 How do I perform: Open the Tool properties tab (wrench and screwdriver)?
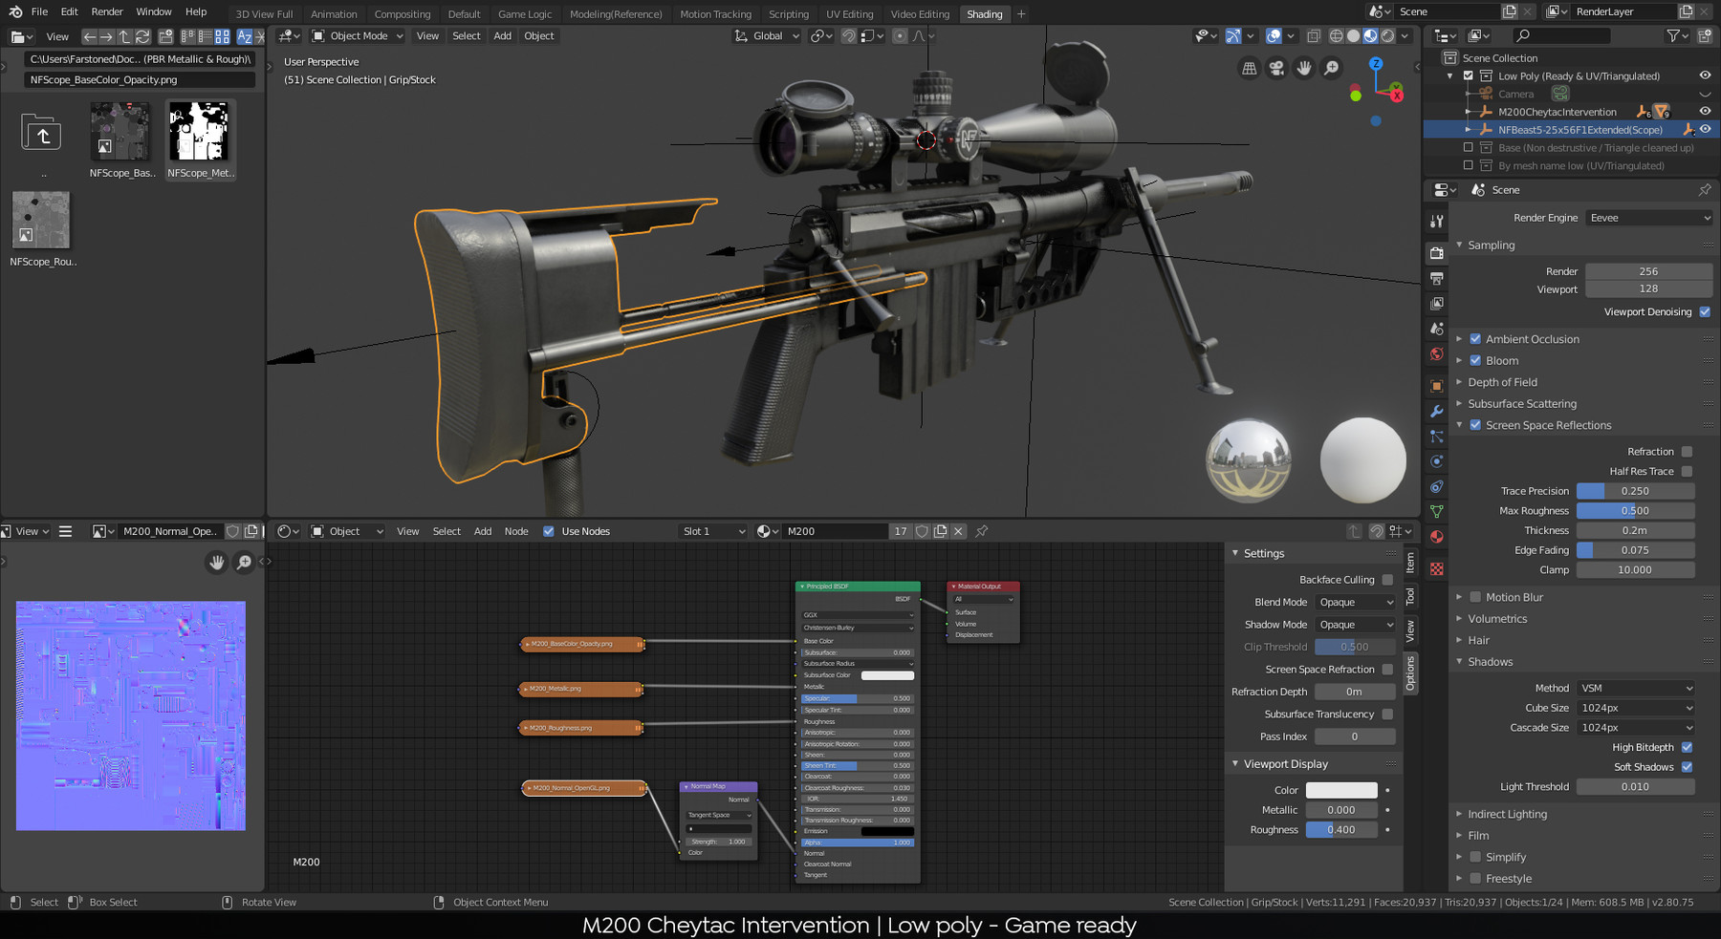1436,221
